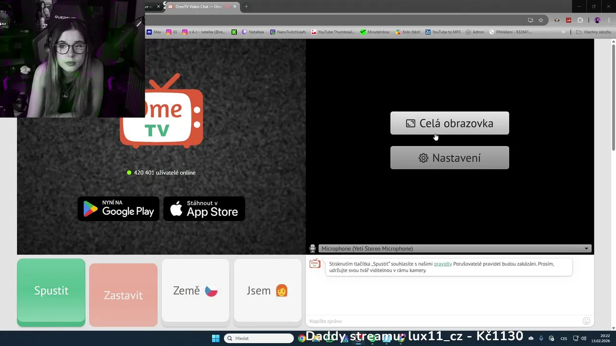The width and height of the screenshot is (616, 346).
Task: Expand the bookmarks overflow chevron
Action: point(564,32)
